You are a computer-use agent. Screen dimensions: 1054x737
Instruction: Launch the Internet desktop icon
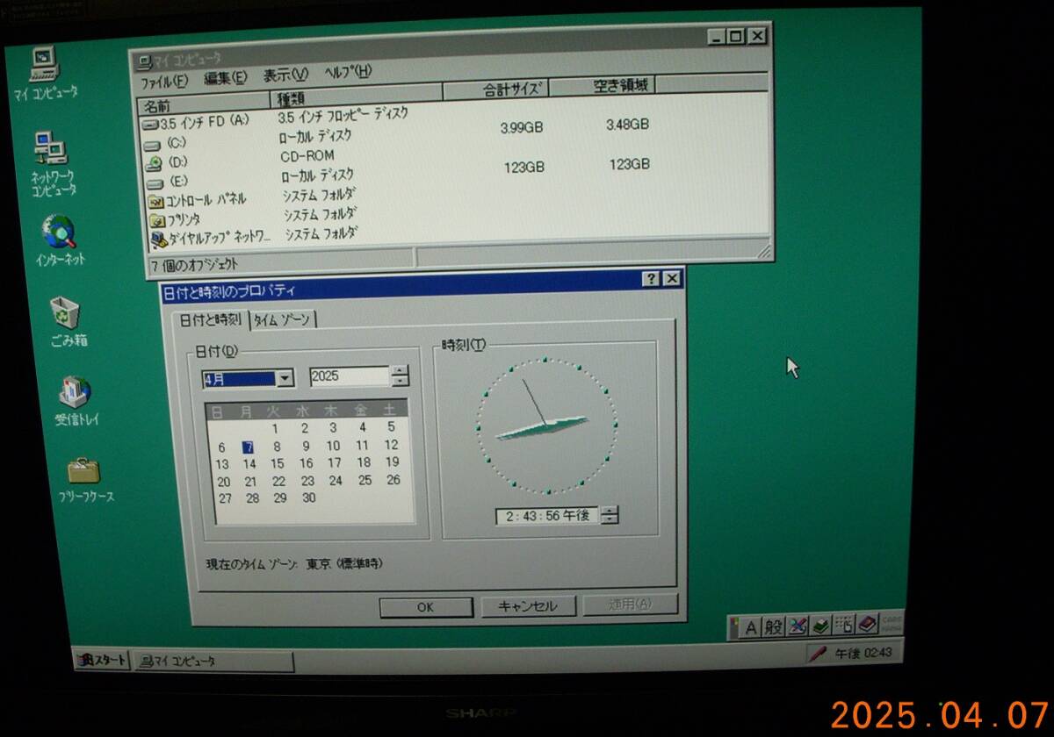60,240
